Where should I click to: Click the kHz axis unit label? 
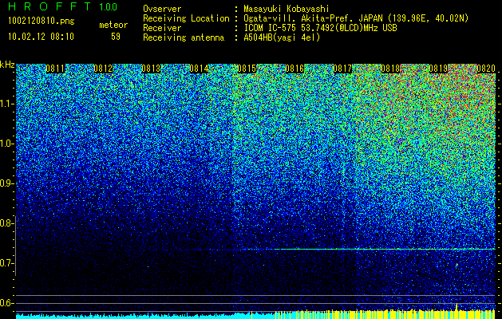coord(7,65)
